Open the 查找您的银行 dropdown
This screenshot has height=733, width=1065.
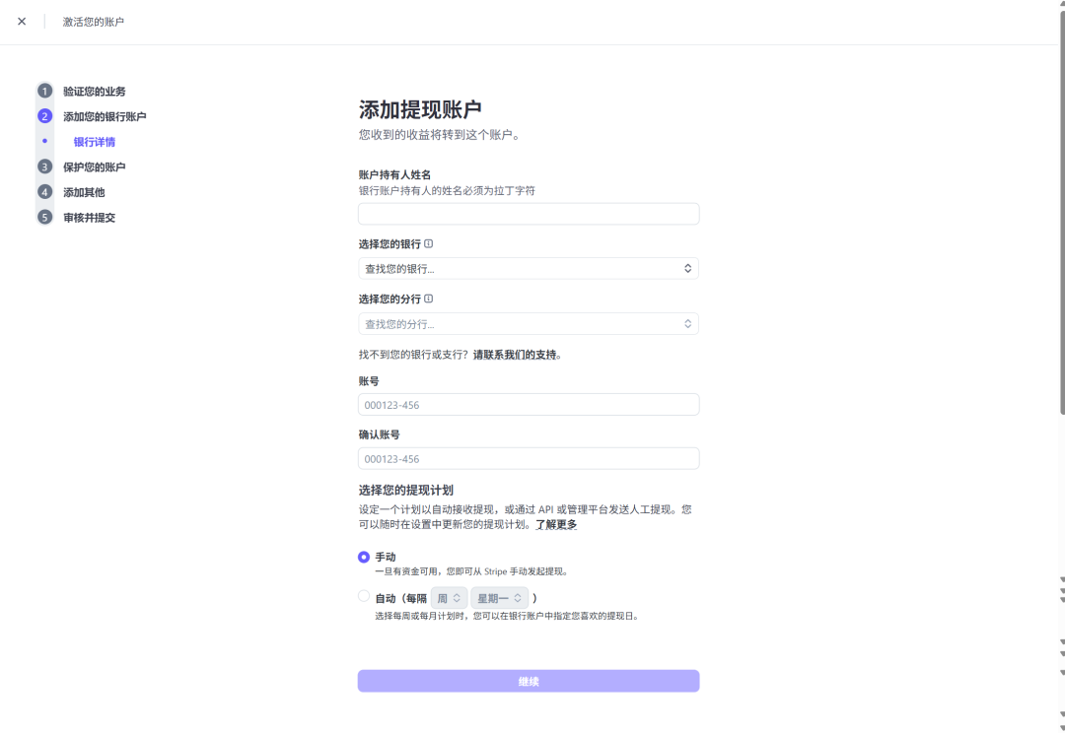point(529,267)
